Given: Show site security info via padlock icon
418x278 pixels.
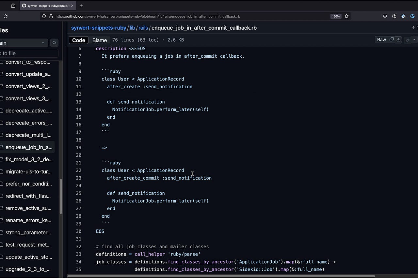Looking at the screenshot, I should (51, 16).
